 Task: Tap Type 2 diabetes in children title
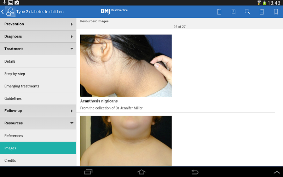[x=40, y=12]
